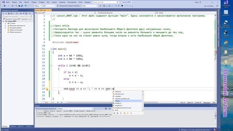Viewport: 233px width, 131px height.
Task: Toggle word wrap in the Output panel toolbar
Action: coord(110,109)
